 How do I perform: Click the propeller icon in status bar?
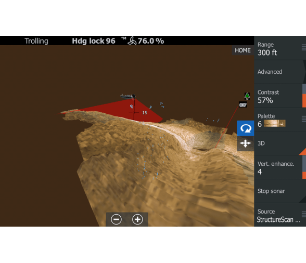pos(132,41)
